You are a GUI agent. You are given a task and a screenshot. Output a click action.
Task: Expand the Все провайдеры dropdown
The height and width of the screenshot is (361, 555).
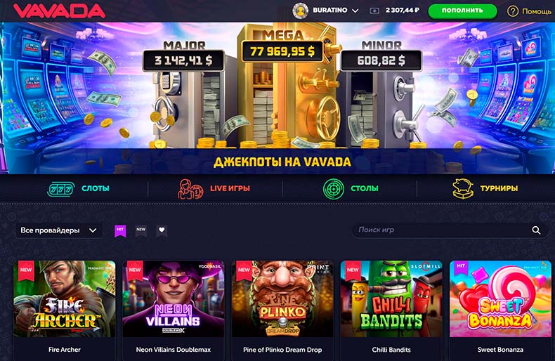point(59,230)
